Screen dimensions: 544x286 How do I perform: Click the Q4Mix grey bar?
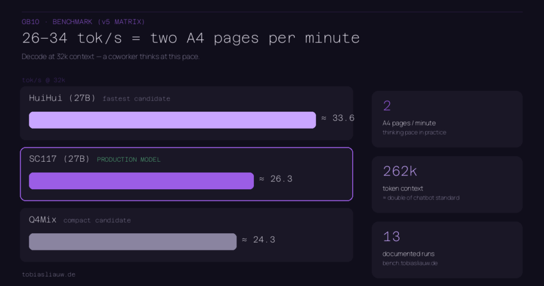click(x=132, y=241)
